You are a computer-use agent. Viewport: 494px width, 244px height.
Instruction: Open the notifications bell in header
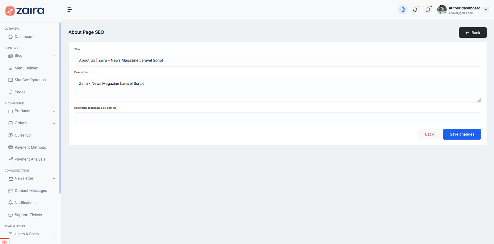click(415, 10)
